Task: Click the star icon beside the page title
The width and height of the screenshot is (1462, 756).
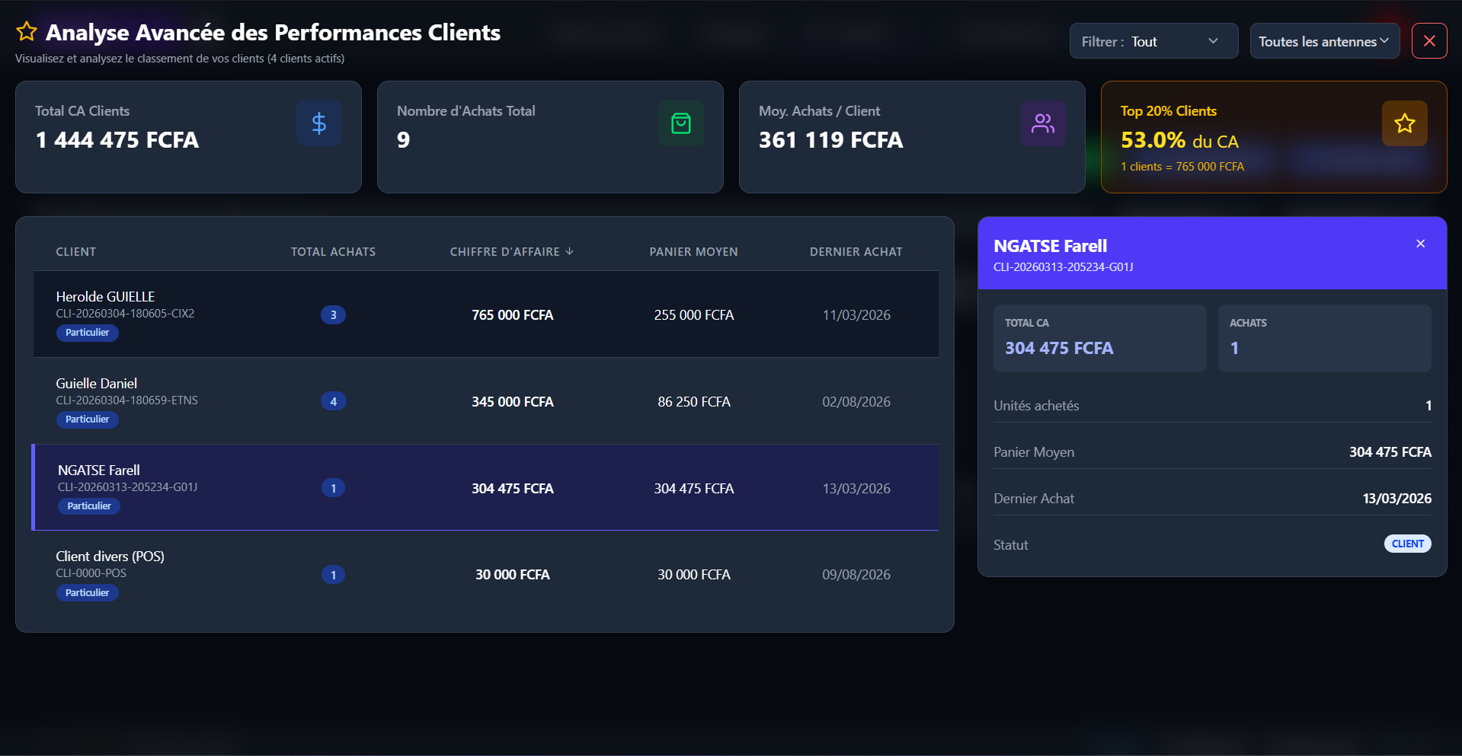Action: [27, 31]
